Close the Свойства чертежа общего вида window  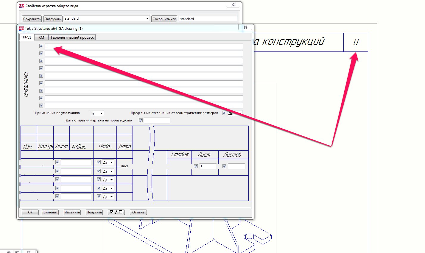pos(233,4)
